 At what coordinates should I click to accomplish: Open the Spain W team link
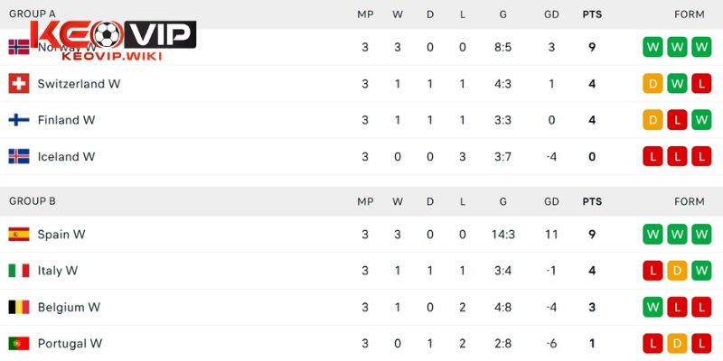(61, 235)
